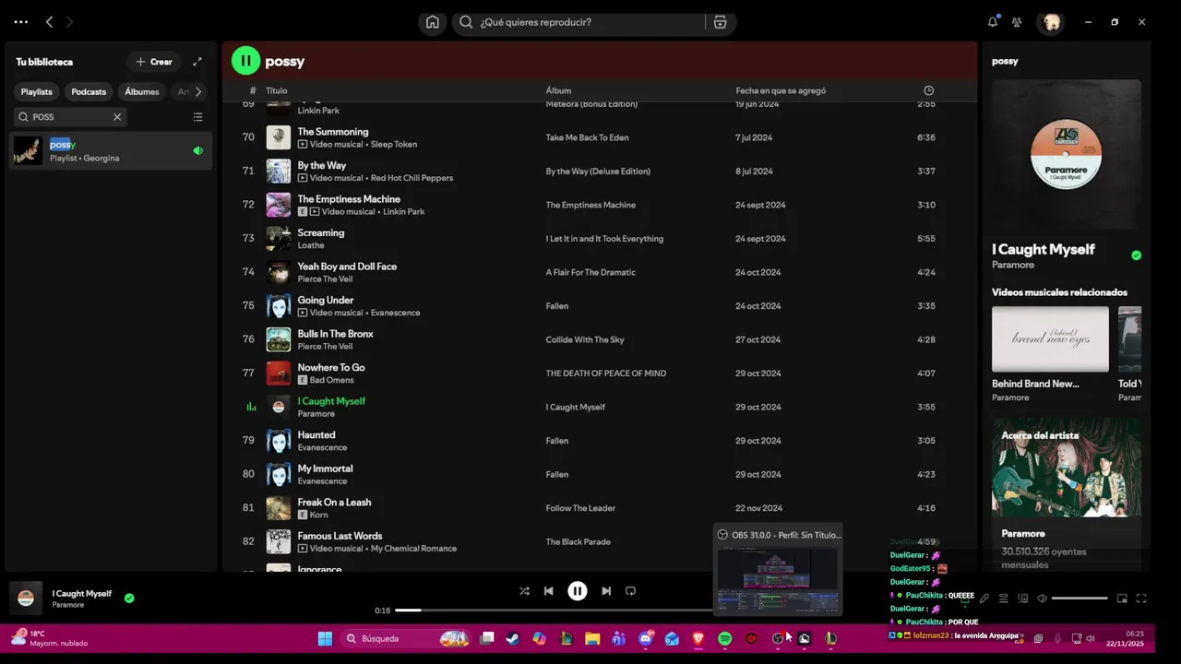This screenshot has height=664, width=1181.
Task: Skip to the next track
Action: coord(606,591)
